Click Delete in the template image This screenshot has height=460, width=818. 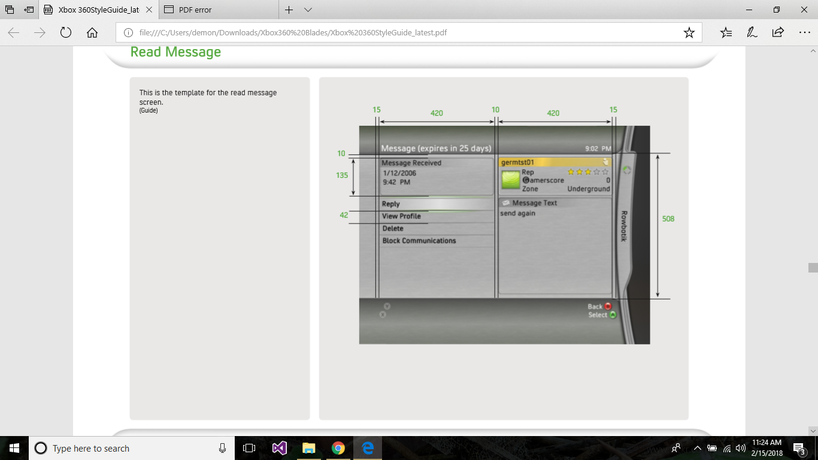393,229
